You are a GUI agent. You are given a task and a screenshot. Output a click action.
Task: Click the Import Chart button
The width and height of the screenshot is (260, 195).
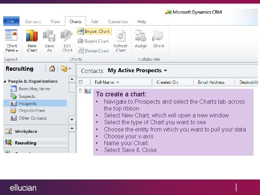94,31
